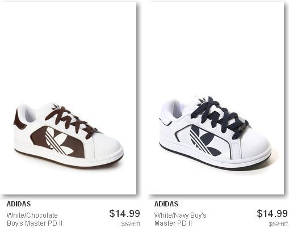Click the white trefoil logo on brown shoe
The image size is (289, 237).
58,141
